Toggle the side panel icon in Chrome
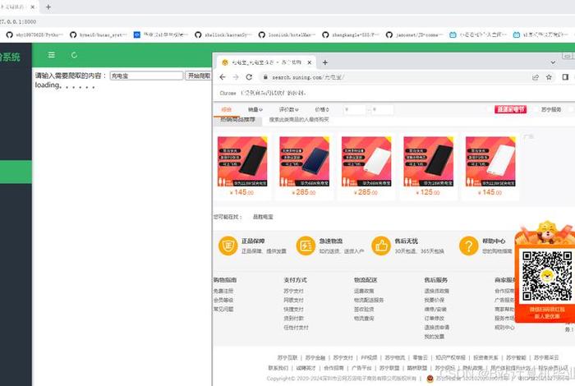The height and width of the screenshot is (386, 575). coord(565,77)
